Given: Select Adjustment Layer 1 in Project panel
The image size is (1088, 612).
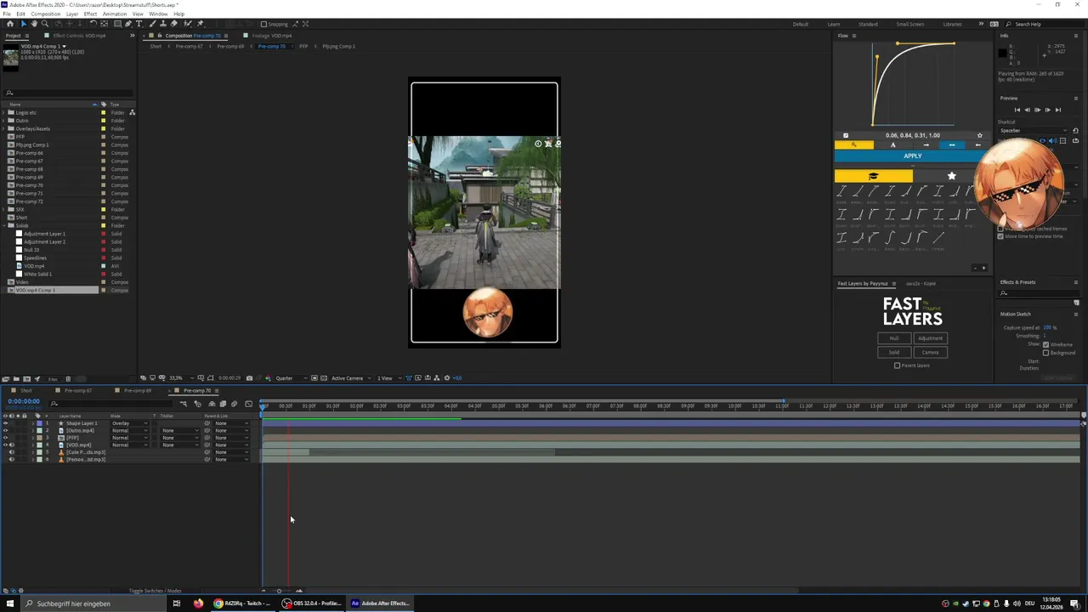Looking at the screenshot, I should (44, 234).
